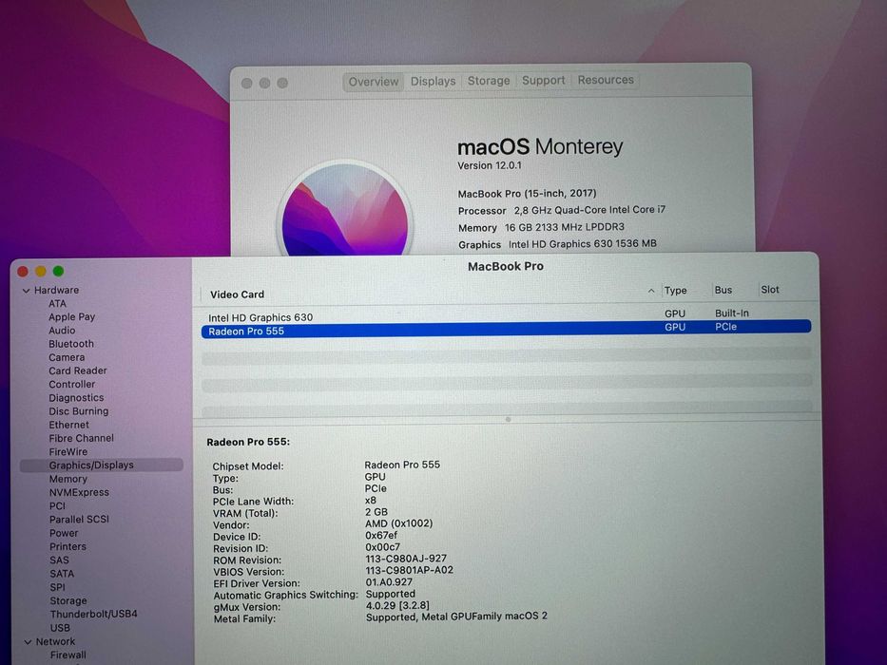Open the Resources tab in About This Mac

coord(606,80)
